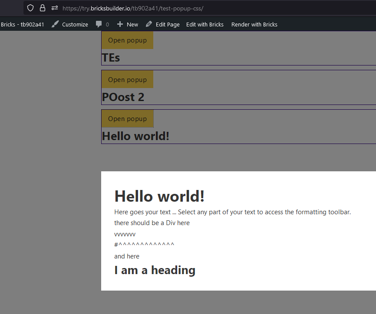
Task: Open the site permissions icon in address bar
Action: 55,8
